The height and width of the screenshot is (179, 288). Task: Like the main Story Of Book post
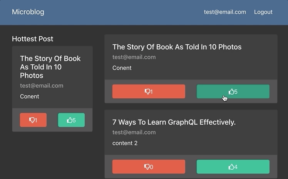(233, 91)
